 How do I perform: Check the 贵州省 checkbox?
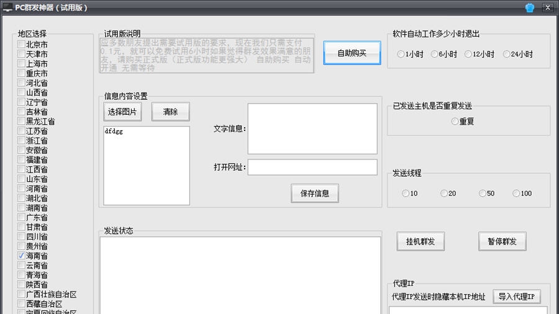pyautogui.click(x=21, y=246)
